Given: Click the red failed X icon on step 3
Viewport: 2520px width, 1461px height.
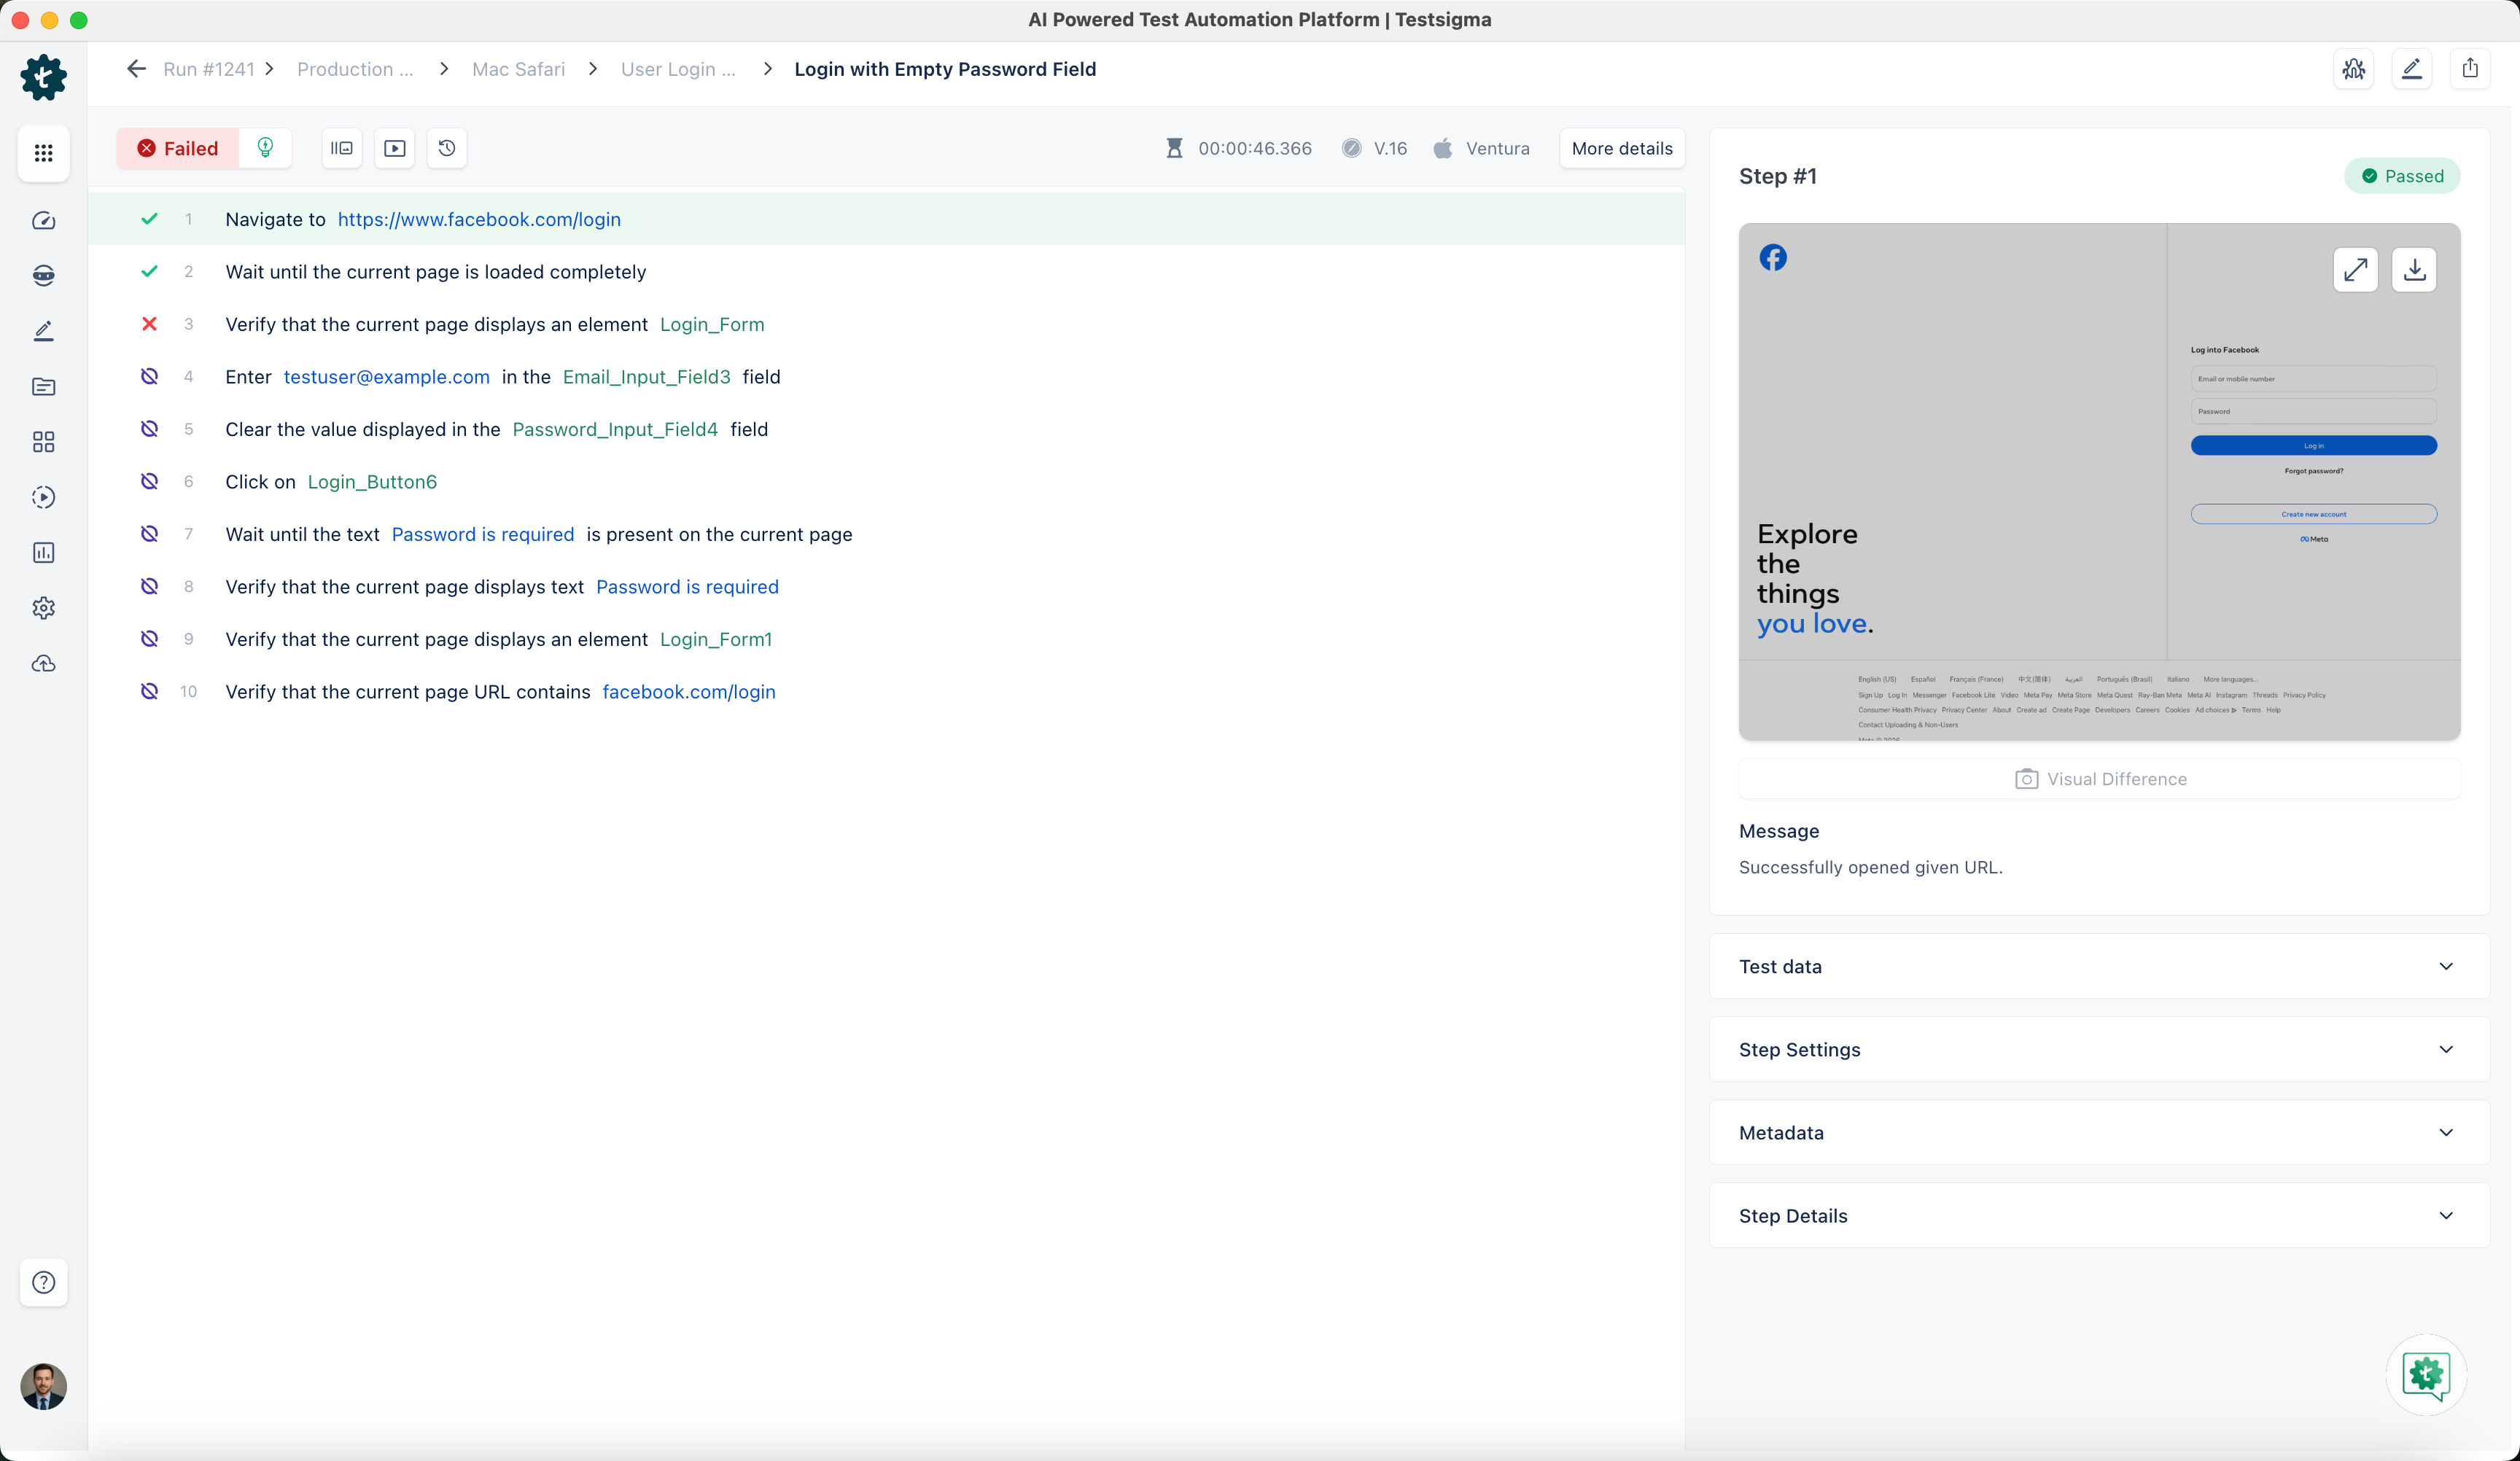Looking at the screenshot, I should click(149, 324).
